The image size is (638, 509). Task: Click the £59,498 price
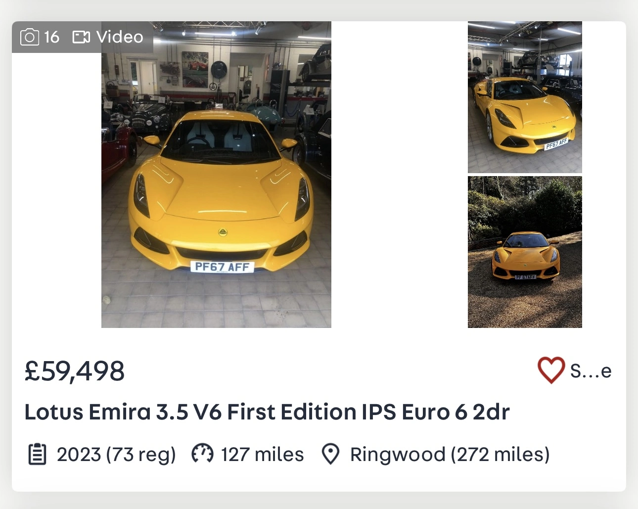(x=75, y=371)
